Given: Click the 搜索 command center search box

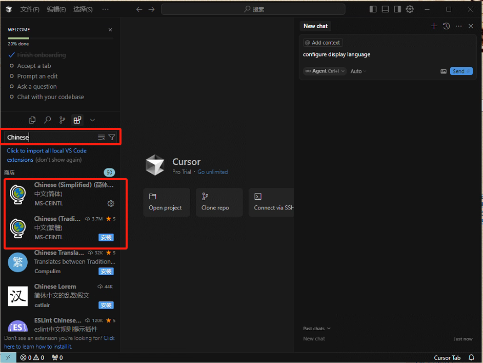Looking at the screenshot, I should 253,9.
